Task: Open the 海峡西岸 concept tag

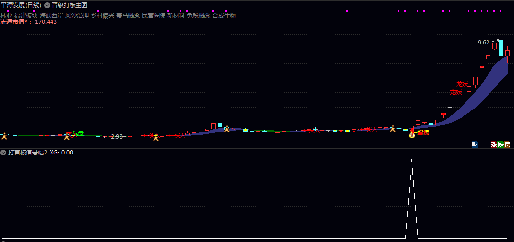Action: click(51, 15)
